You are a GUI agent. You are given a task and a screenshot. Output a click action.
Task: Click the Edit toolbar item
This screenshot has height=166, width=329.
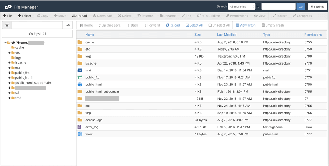tap(186, 16)
